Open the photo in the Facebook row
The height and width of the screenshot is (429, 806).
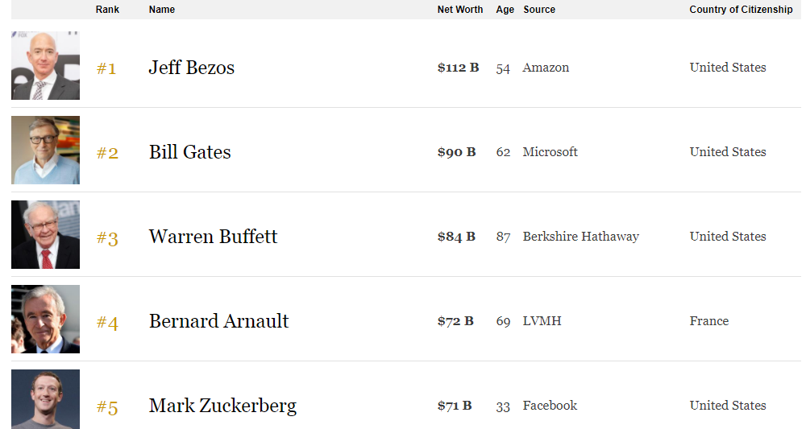point(45,399)
